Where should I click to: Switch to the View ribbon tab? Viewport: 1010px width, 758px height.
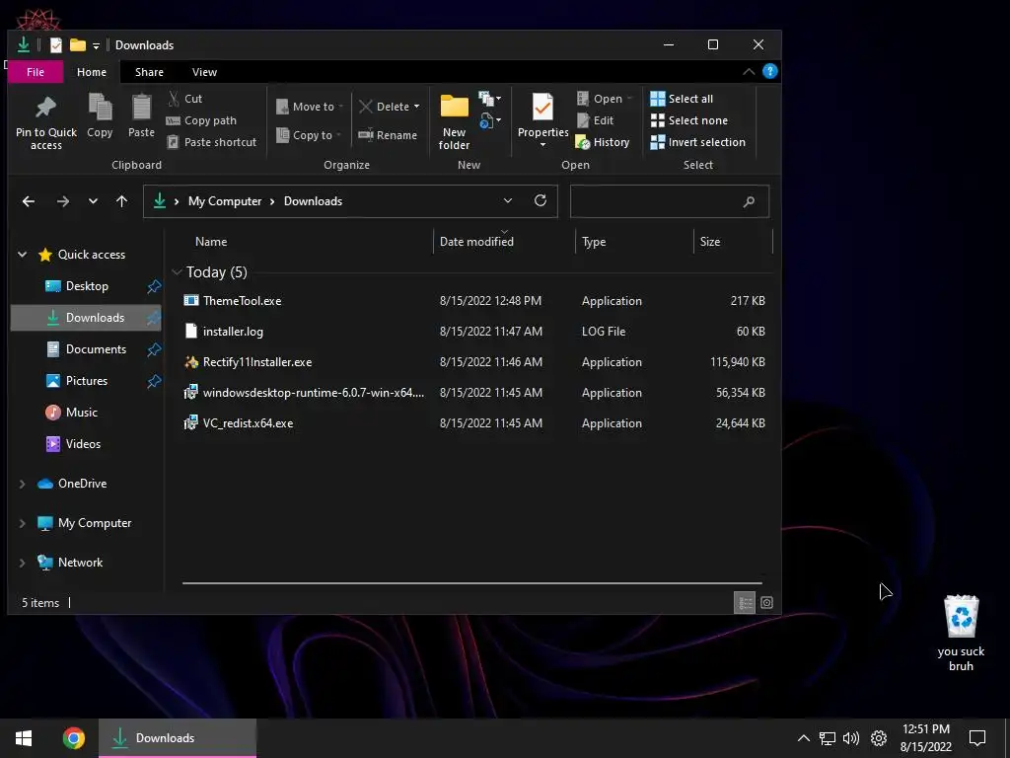pos(204,72)
